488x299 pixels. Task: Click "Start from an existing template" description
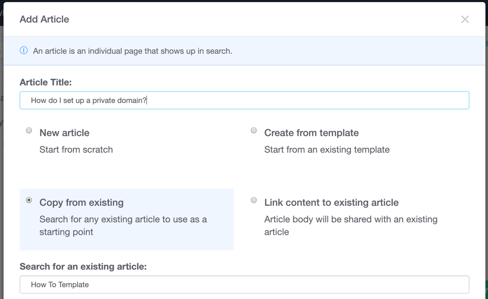point(327,150)
